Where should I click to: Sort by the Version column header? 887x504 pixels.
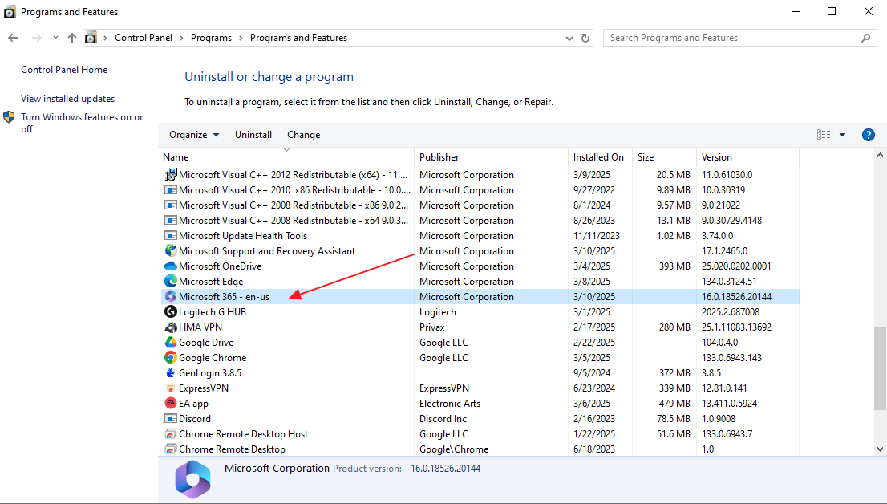pos(747,156)
